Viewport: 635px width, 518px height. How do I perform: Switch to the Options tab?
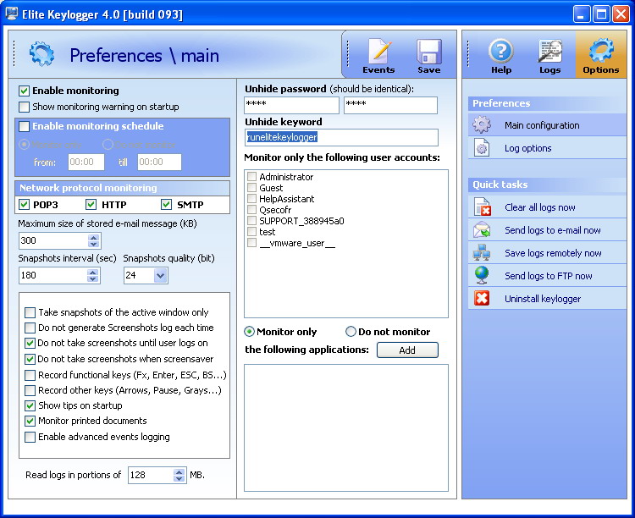600,55
